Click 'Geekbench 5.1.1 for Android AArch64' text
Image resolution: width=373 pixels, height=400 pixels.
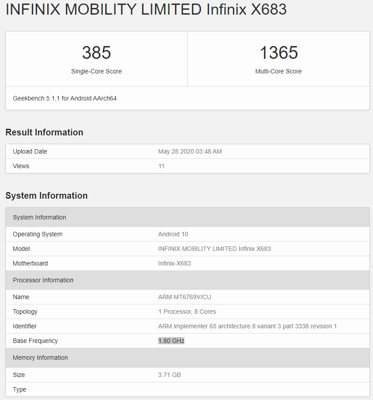[65, 99]
